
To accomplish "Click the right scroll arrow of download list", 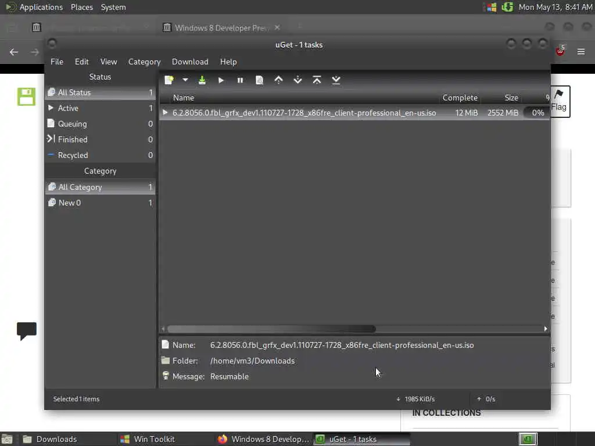I will coord(546,329).
